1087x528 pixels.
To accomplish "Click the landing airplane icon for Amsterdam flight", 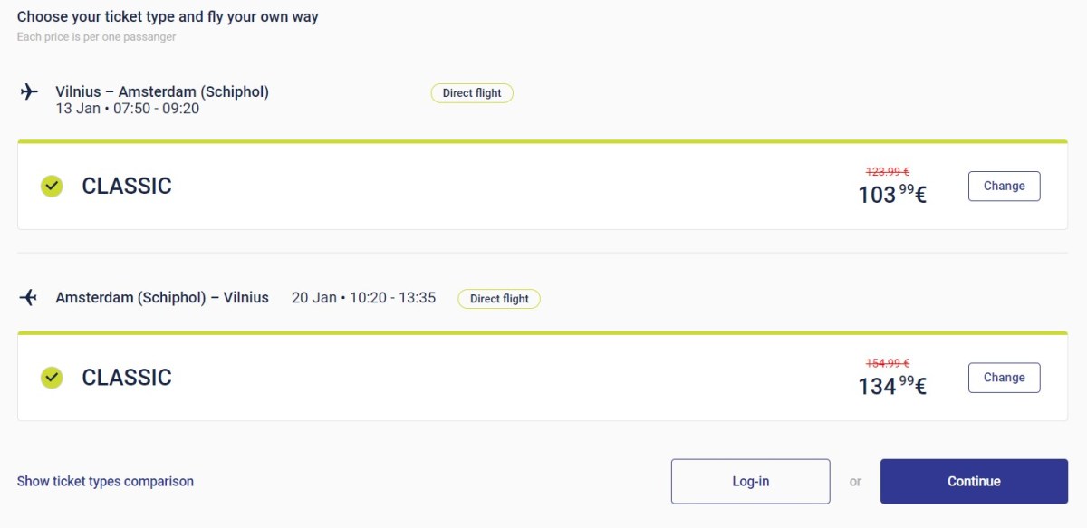I will (31, 297).
